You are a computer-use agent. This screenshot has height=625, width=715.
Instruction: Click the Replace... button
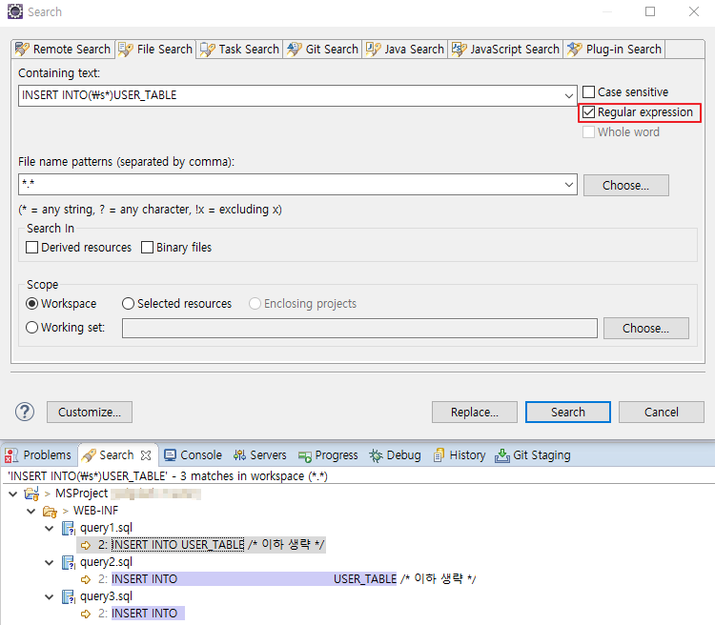(475, 413)
